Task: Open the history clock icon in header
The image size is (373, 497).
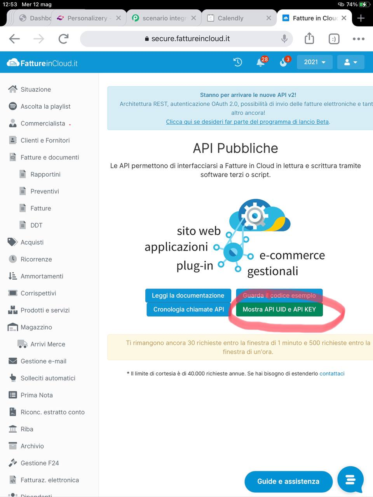Action: pos(238,62)
